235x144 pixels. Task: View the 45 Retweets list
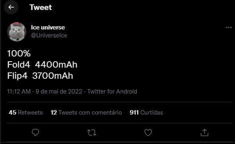(25, 113)
